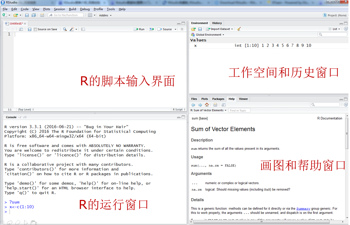This screenshot has height=225, width=350.
Task: Open the Help menu
Action: [122, 9]
